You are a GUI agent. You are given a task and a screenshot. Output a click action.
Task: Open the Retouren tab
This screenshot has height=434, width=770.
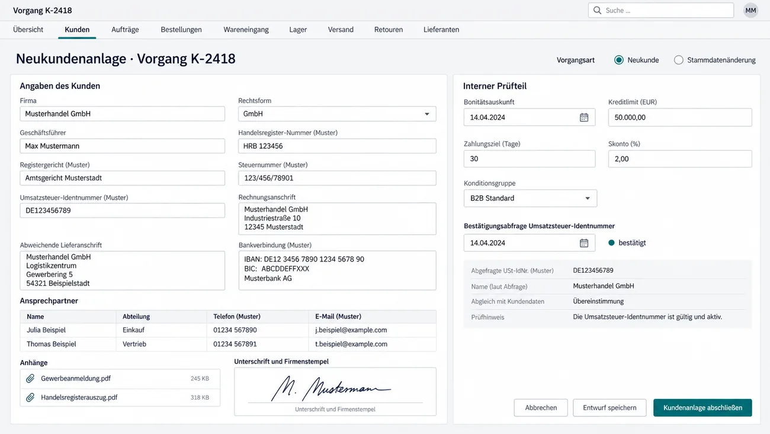coord(389,30)
